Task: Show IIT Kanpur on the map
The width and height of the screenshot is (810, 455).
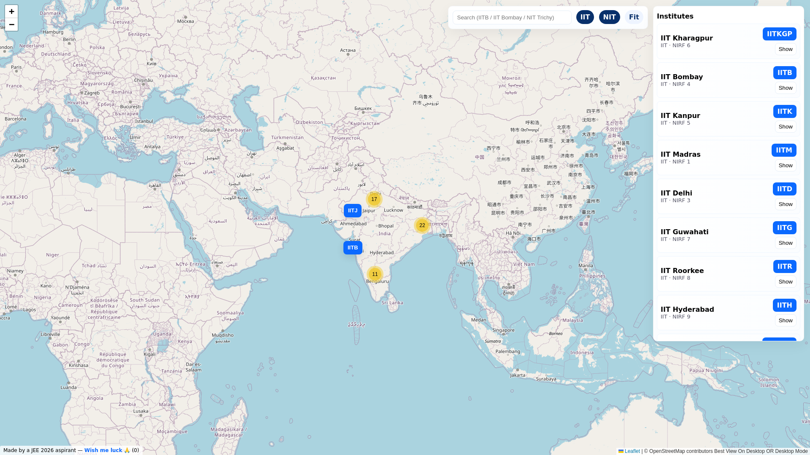Action: click(786, 127)
